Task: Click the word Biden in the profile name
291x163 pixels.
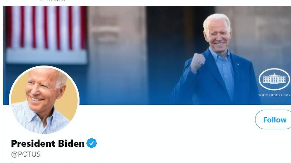Action: tap(71, 143)
